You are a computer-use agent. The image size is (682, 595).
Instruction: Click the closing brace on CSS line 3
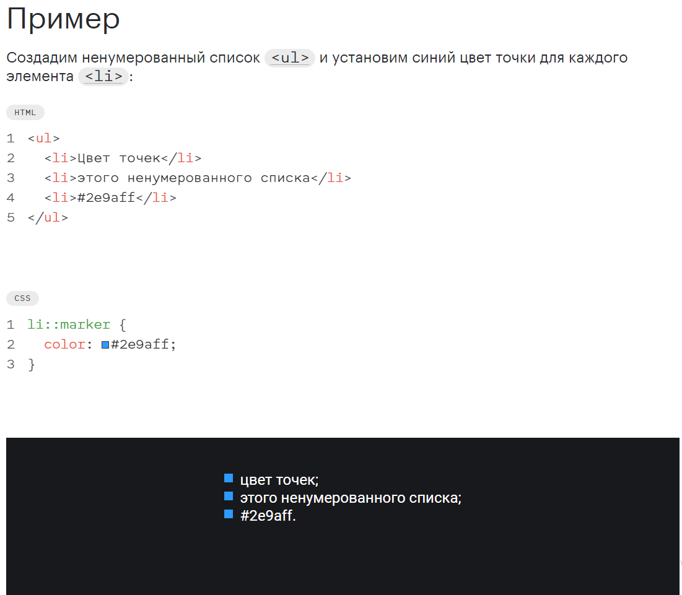(x=32, y=365)
